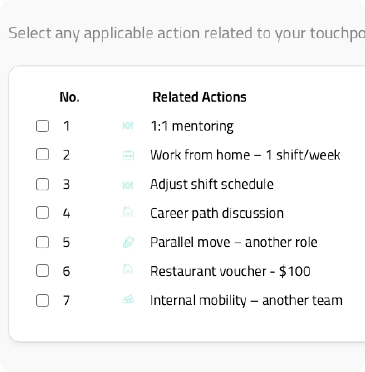The width and height of the screenshot is (365, 372).
Task: Click the house icon next to Career path discussion
Action: [x=128, y=212]
